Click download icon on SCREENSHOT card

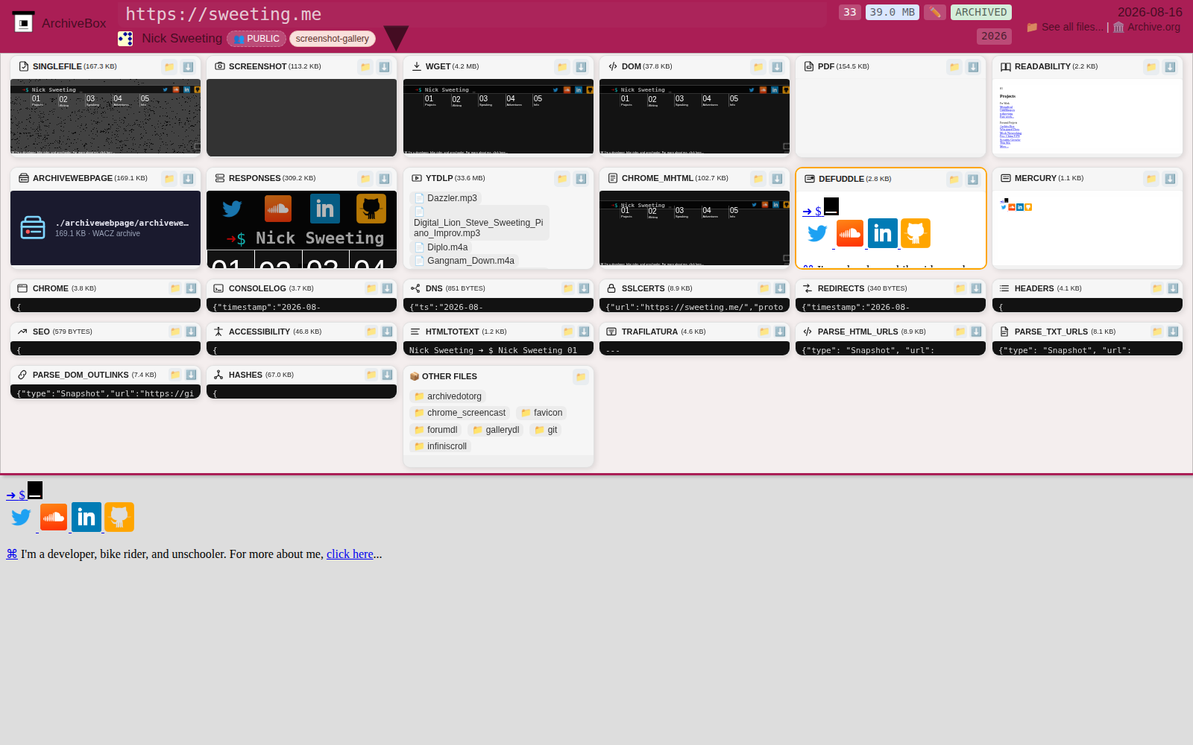[384, 67]
